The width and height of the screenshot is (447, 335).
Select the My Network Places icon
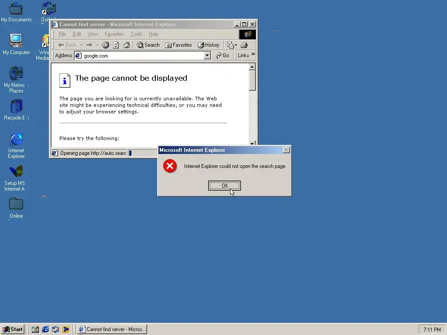16,80
